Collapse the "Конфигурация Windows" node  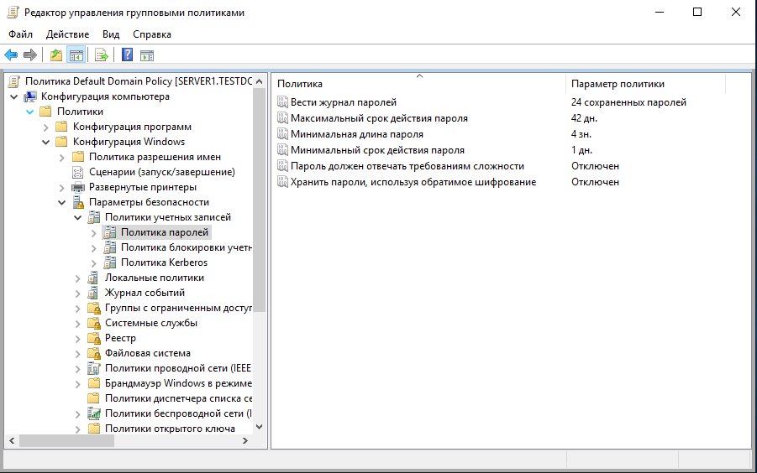tap(46, 142)
